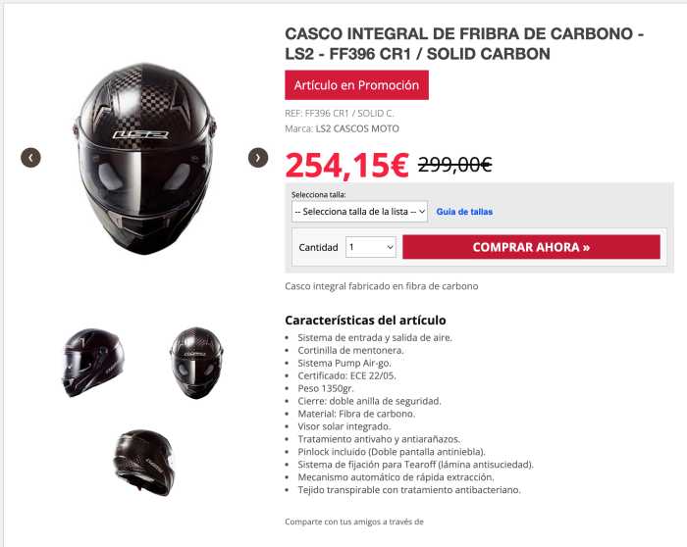
Task: Select the front-view helmet thumbnail
Action: [x=196, y=363]
